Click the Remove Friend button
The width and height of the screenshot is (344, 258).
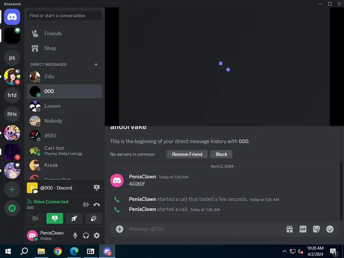[x=187, y=154]
